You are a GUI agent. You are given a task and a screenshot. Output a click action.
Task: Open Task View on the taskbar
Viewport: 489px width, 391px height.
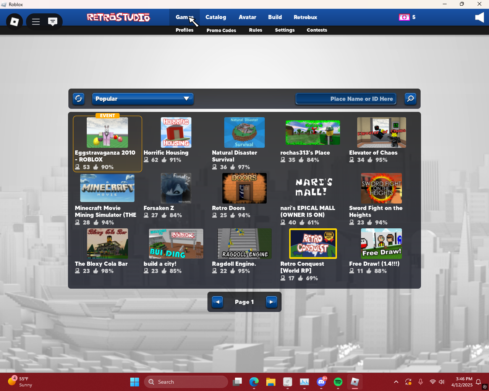point(237,382)
